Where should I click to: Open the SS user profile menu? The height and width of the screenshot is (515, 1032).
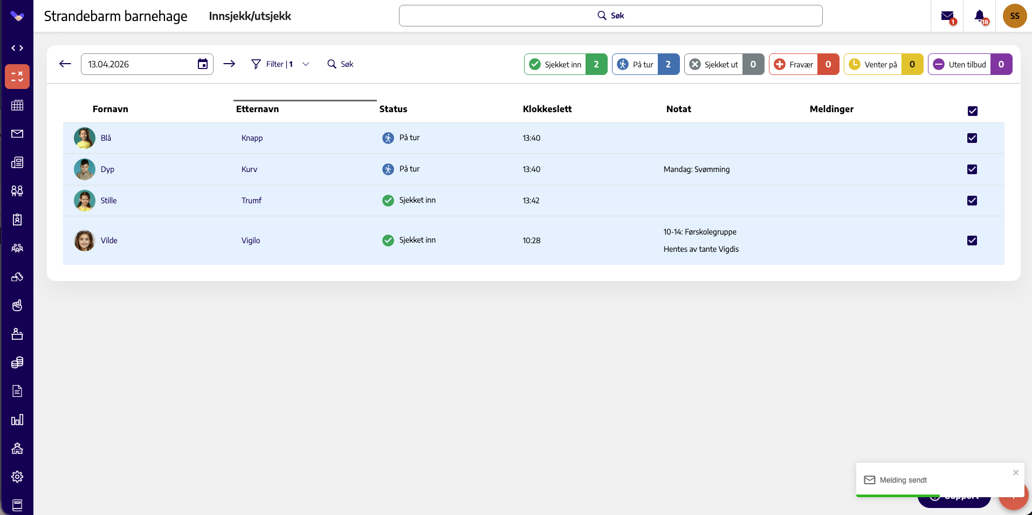1015,16
